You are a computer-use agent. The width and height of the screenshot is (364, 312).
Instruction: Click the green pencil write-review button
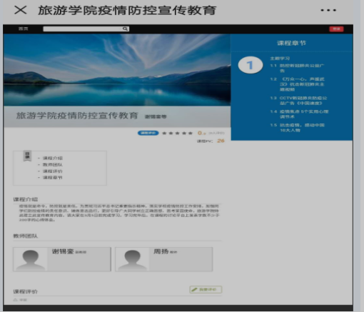point(206,289)
